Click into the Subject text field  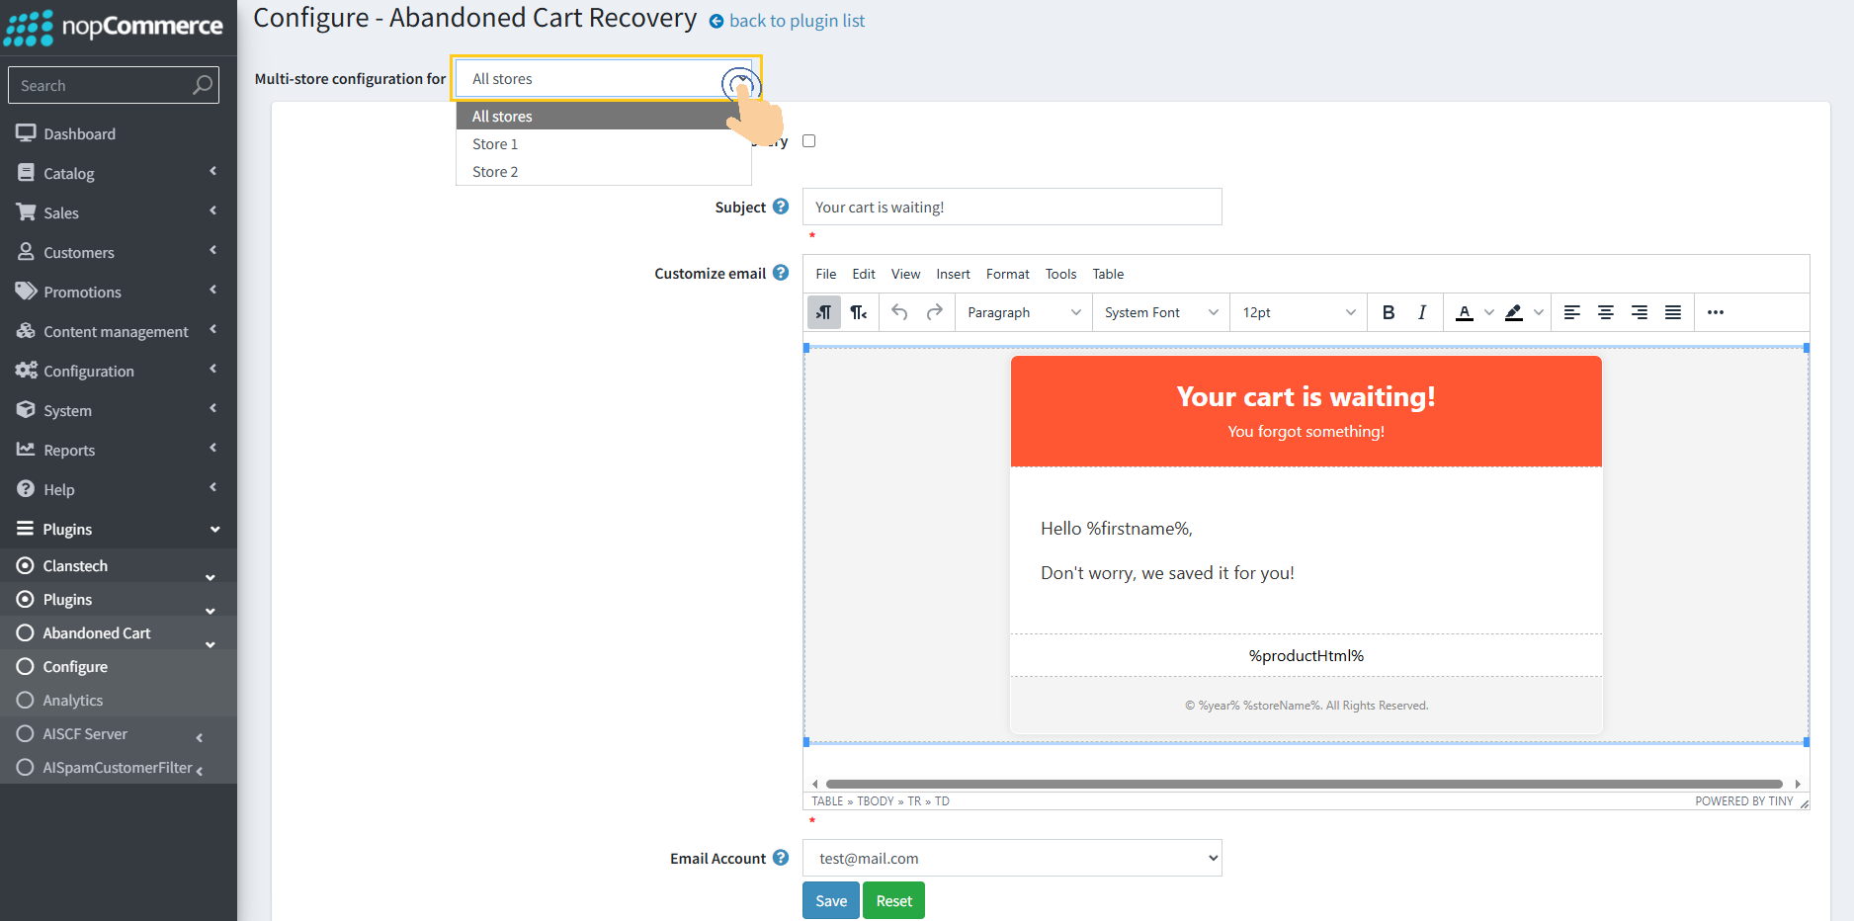1011,207
